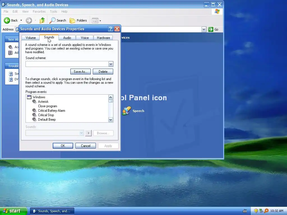Image resolution: width=287 pixels, height=215 pixels.
Task: Expand the Sound scheme dropdown arrow
Action: [111, 64]
